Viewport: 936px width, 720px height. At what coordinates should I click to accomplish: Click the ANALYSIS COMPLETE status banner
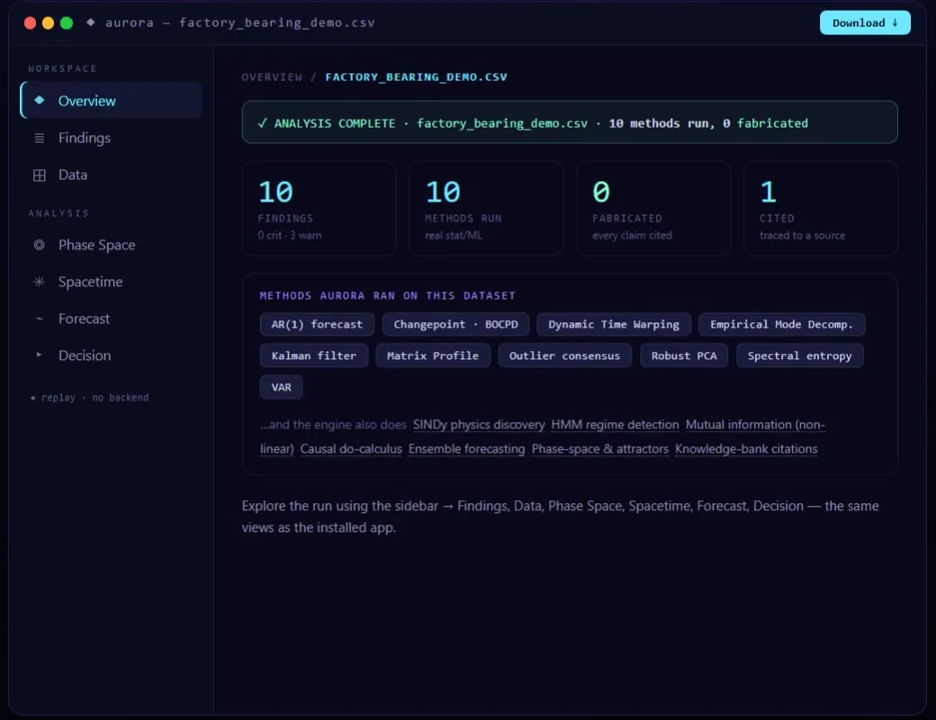570,122
